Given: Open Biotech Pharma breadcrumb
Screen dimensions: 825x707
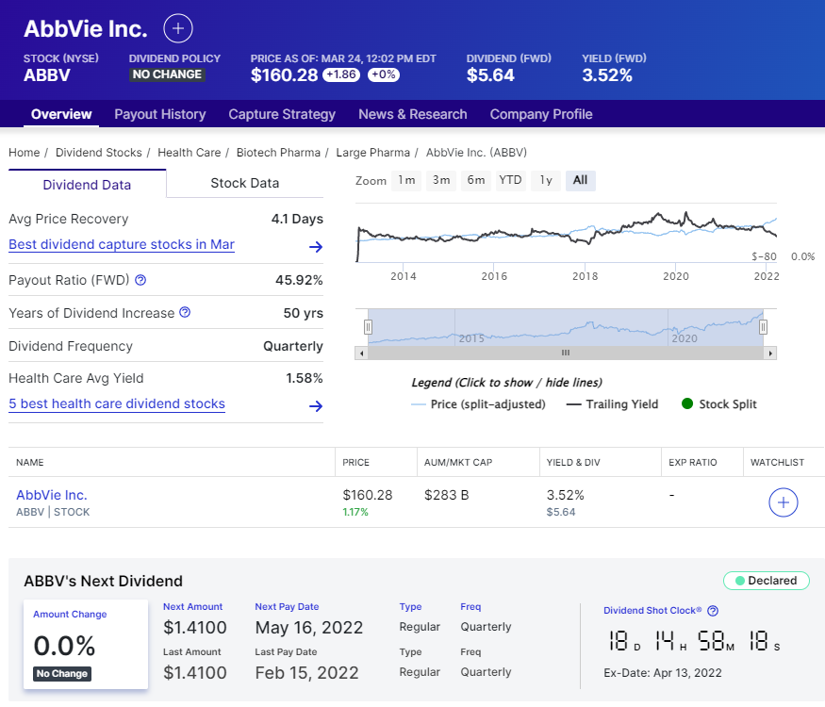Looking at the screenshot, I should pos(278,153).
